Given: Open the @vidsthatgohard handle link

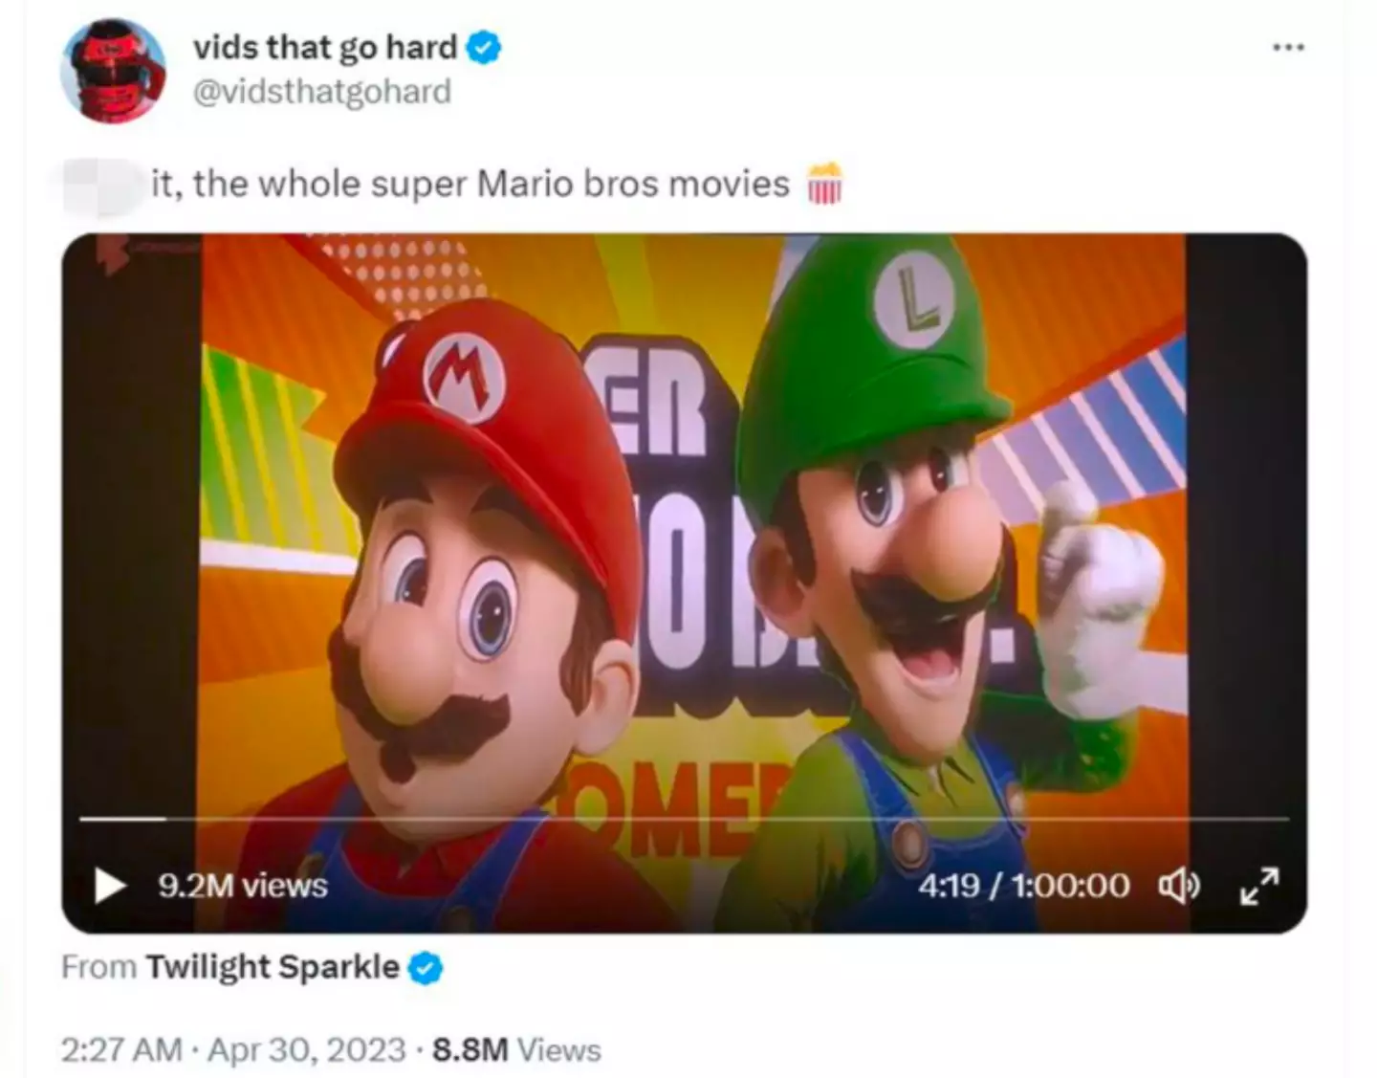Looking at the screenshot, I should pos(322,92).
